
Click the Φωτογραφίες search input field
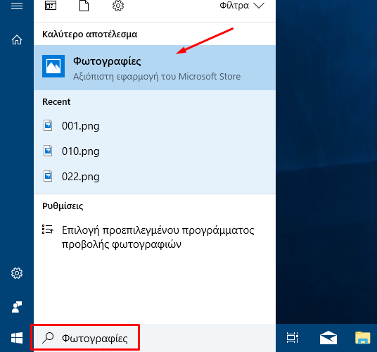coord(85,338)
